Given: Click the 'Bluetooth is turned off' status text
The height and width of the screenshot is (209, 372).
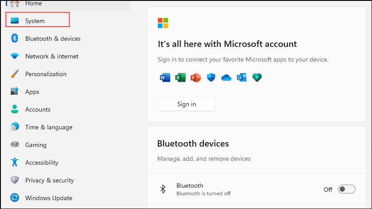Looking at the screenshot, I should (204, 194).
